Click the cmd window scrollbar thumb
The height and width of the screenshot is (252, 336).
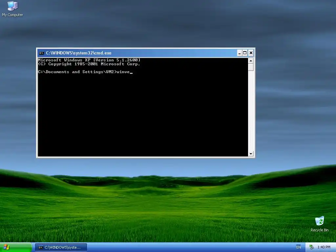(x=251, y=67)
